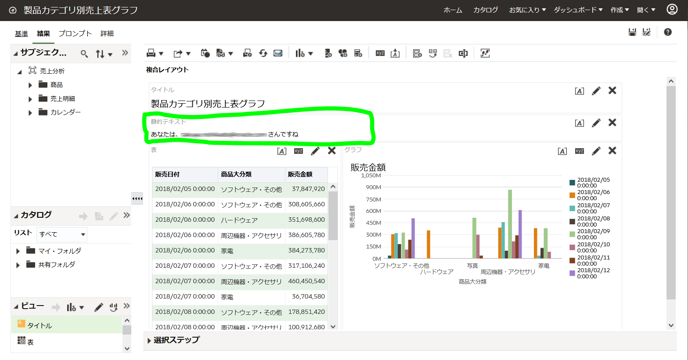This screenshot has height=360, width=688.
Task: Format the グラフ container with the A icon
Action: click(562, 151)
